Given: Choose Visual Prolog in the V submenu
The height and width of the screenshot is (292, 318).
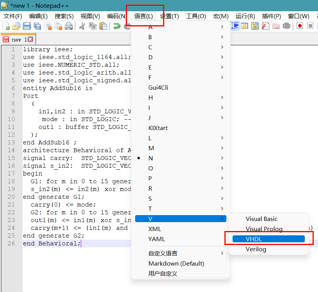Looking at the screenshot, I should tap(269, 229).
